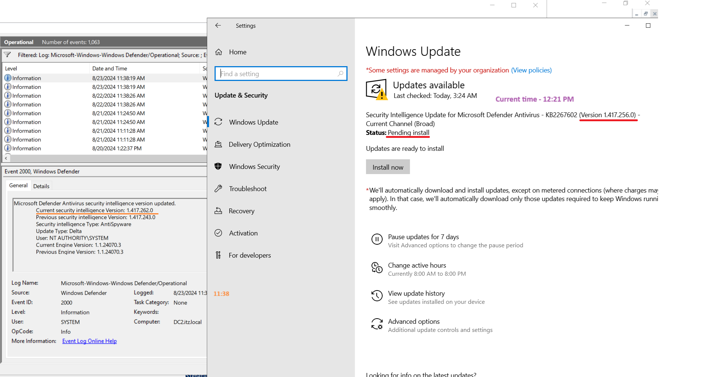Viewport: 709px width, 377px height.
Task: Select Delivery Optimization menu item
Action: click(x=259, y=145)
